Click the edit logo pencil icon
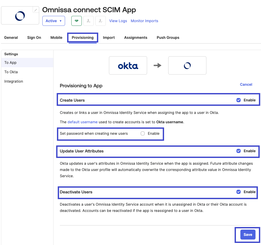The width and height of the screenshot is (261, 245). [x=36, y=10]
